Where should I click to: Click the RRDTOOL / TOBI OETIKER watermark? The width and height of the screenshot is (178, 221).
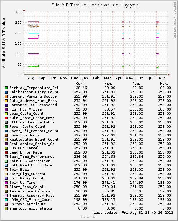pos(175,20)
